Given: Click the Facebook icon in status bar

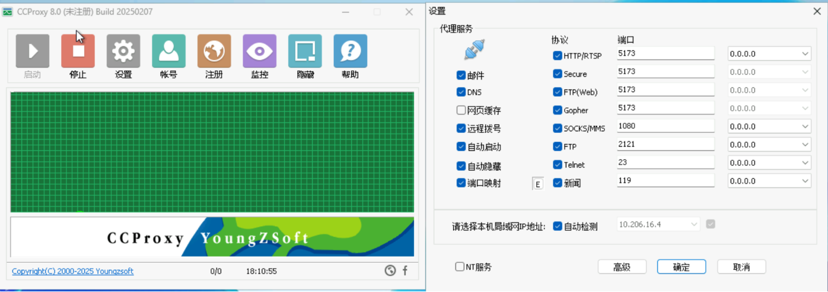Looking at the screenshot, I should pos(405,271).
